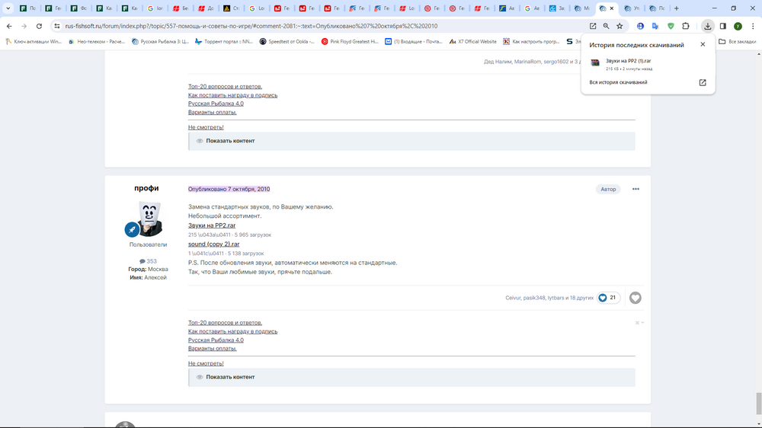Reload the page
Viewport: 762px width, 428px height.
click(39, 26)
